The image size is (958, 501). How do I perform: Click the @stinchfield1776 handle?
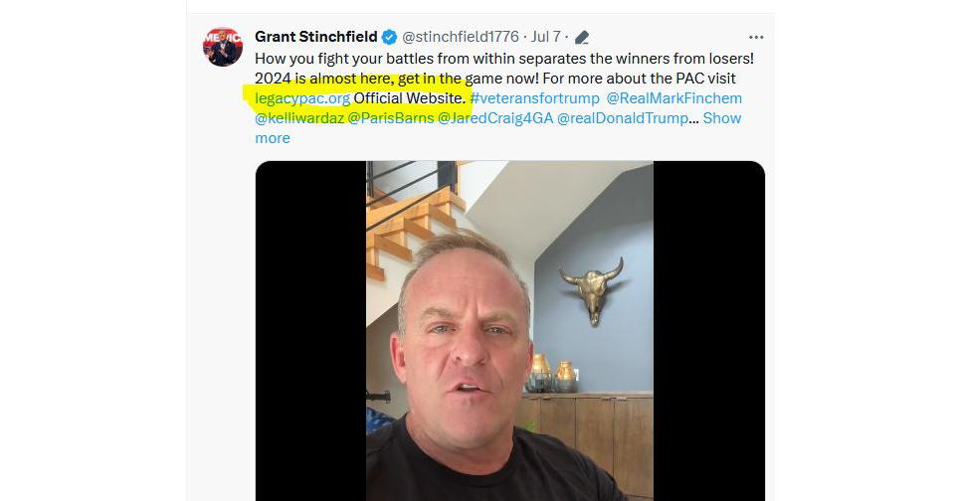460,37
